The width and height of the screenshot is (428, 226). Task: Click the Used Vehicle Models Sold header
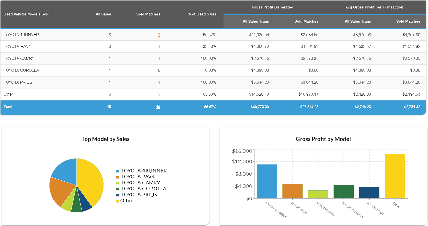pos(26,14)
